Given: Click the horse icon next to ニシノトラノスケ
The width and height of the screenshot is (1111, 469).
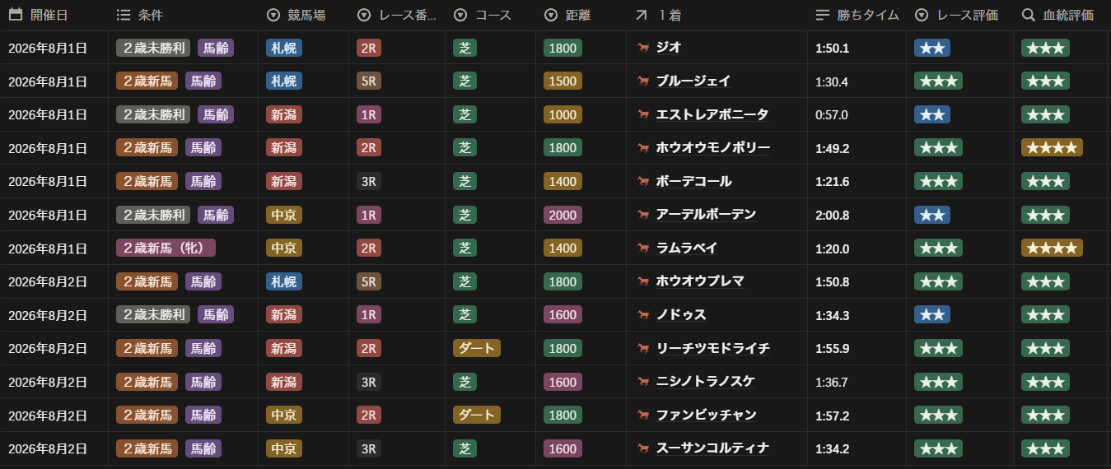Looking at the screenshot, I should (643, 382).
